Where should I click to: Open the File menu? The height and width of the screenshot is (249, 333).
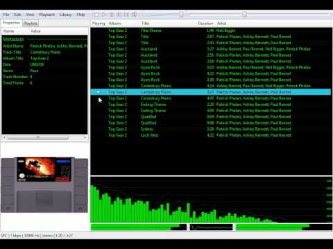click(6, 15)
